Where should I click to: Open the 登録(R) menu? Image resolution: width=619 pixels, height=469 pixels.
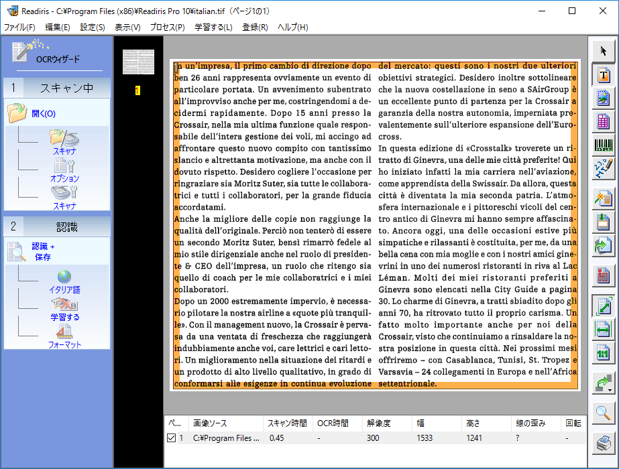[x=255, y=27]
